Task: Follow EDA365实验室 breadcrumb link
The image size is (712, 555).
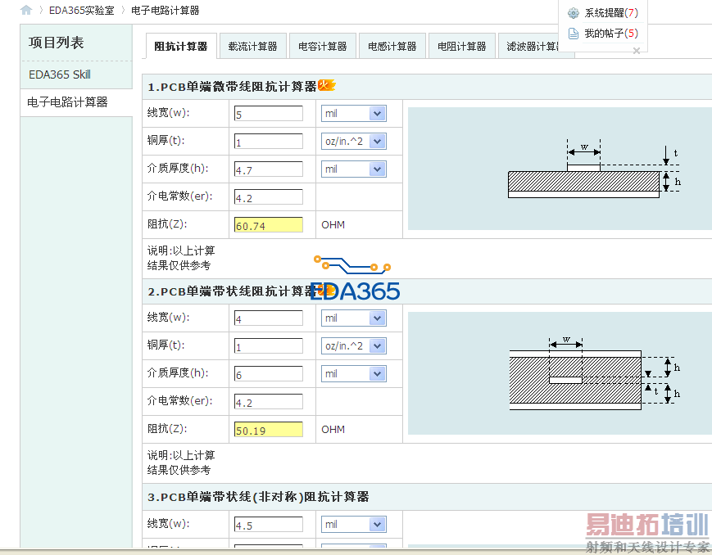Action: [x=82, y=10]
